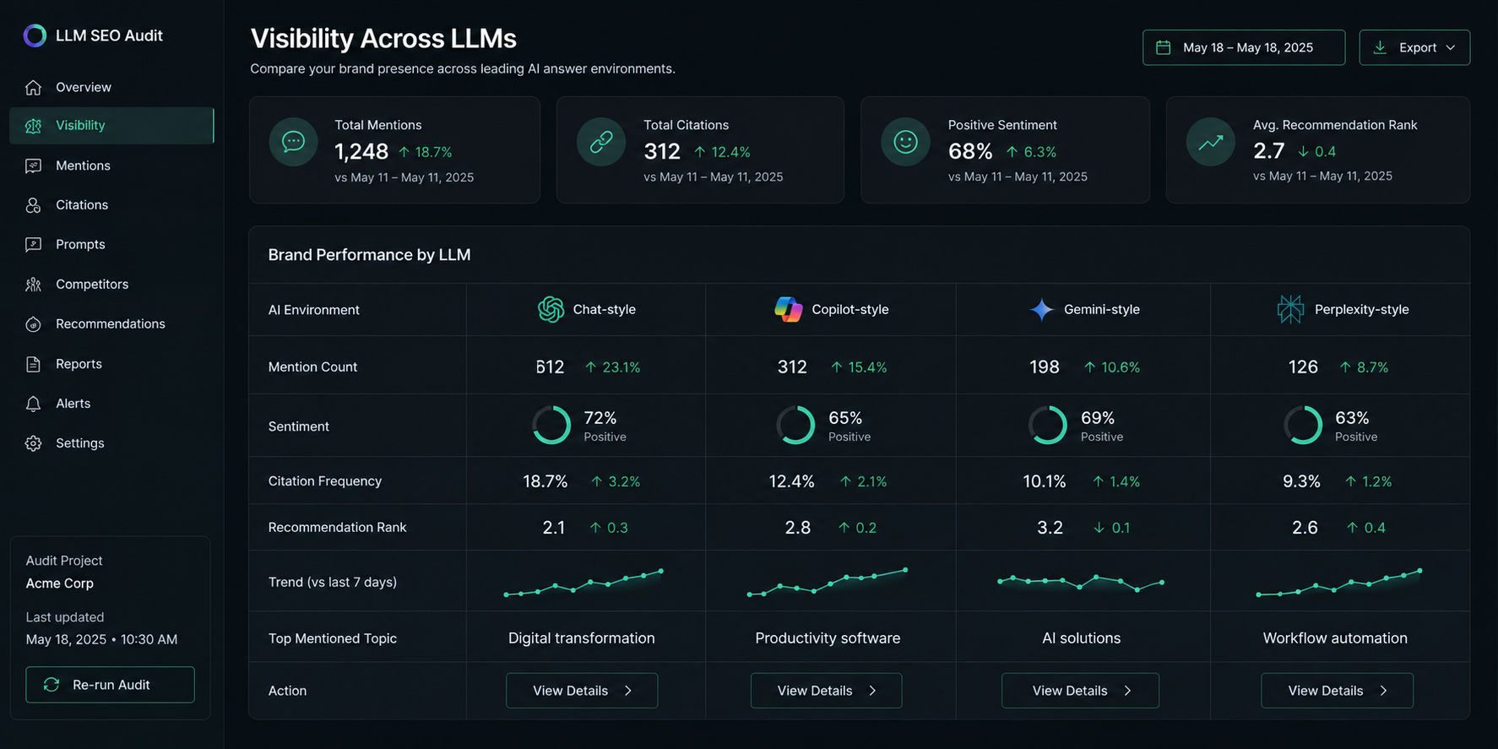Open the May 18 date range picker
The width and height of the screenshot is (1498, 749).
coord(1244,47)
